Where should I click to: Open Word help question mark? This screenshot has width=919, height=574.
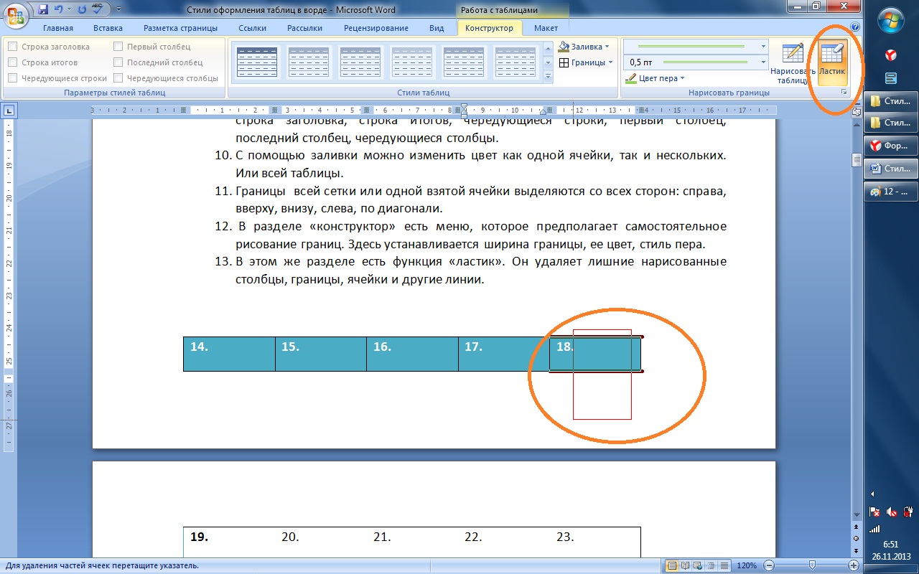pos(854,27)
